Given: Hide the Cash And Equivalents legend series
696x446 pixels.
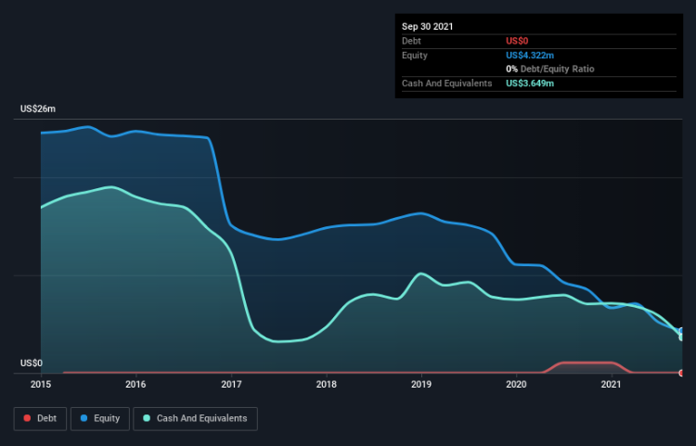Looking at the screenshot, I should 195,418.
